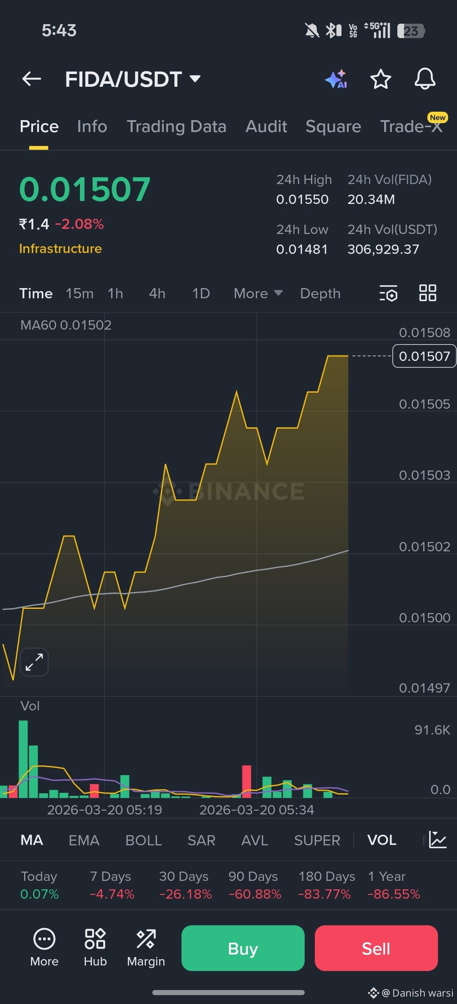Tap the red Sell button
457x1004 pixels.
pyautogui.click(x=376, y=948)
